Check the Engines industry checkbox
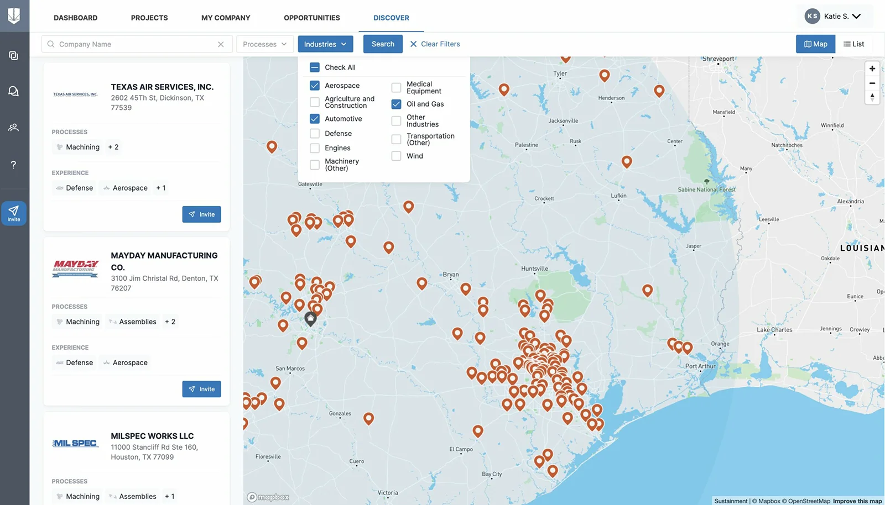The height and width of the screenshot is (505, 885). pyautogui.click(x=315, y=148)
